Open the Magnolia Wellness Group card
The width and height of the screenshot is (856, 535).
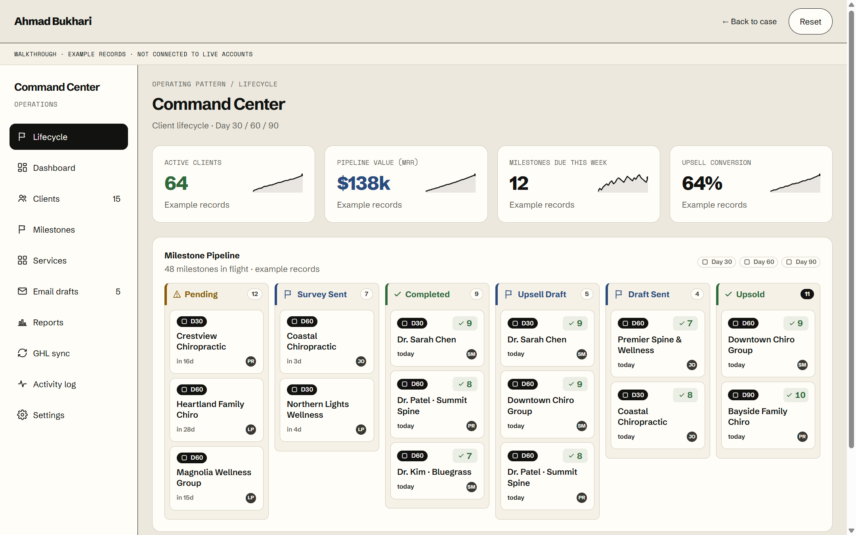pyautogui.click(x=216, y=478)
